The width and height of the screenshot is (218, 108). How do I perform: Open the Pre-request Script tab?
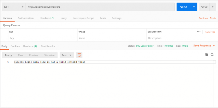click(x=83, y=18)
